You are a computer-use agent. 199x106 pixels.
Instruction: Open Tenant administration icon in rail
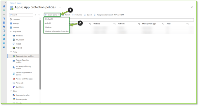pos(4,43)
